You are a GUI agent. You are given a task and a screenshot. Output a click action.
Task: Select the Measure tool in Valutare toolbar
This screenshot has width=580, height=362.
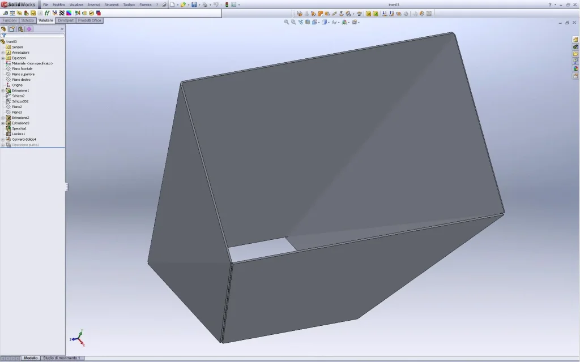pos(5,13)
